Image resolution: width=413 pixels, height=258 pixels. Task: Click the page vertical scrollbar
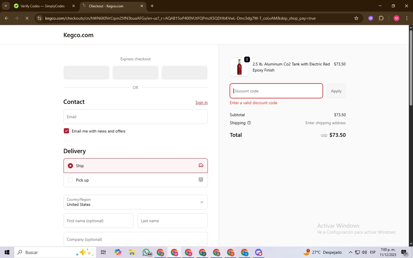(x=411, y=68)
